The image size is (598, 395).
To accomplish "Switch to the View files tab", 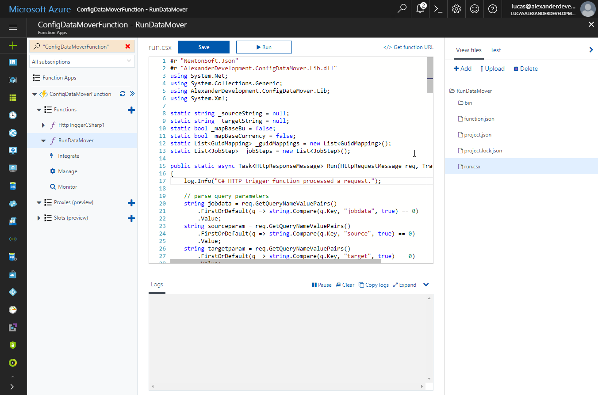I will pos(469,50).
